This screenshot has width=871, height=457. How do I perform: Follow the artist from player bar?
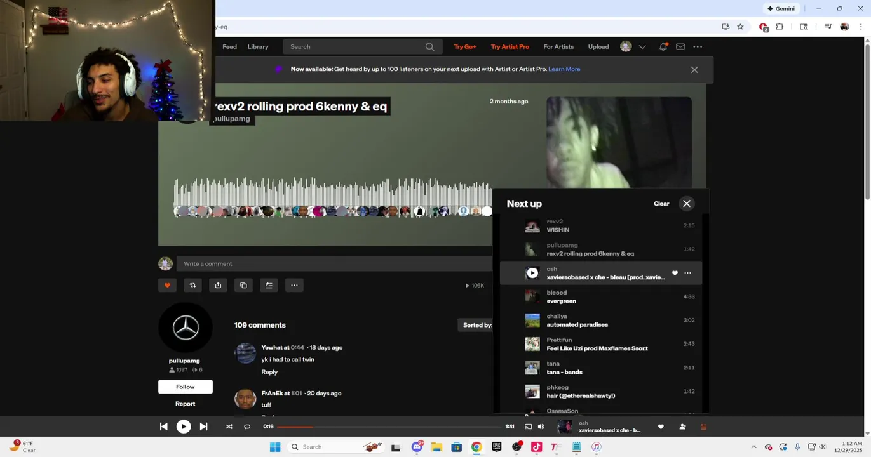(x=682, y=427)
